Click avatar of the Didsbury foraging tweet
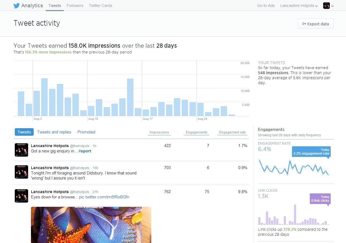The width and height of the screenshot is (346, 243). tap(21, 172)
